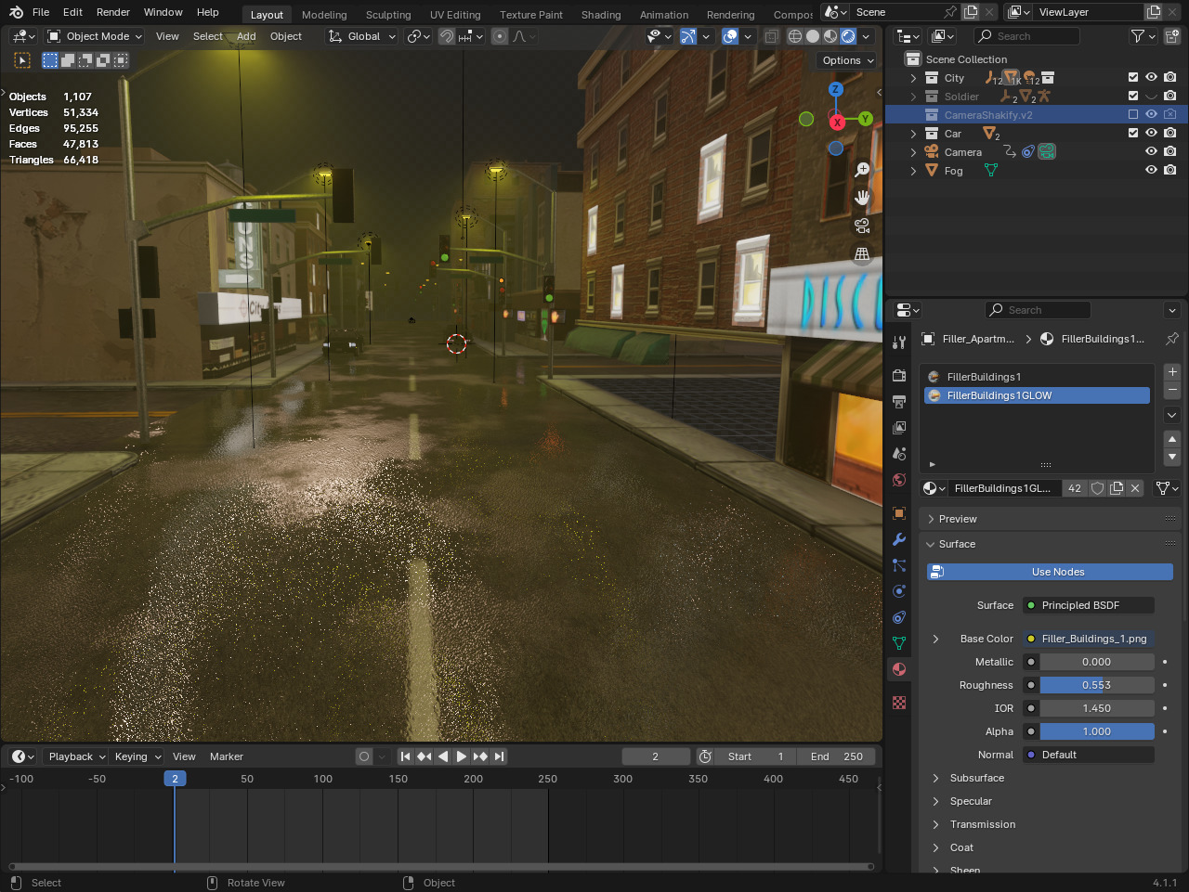Open the Keying popover in timeline
The width and height of the screenshot is (1189, 892).
point(137,756)
